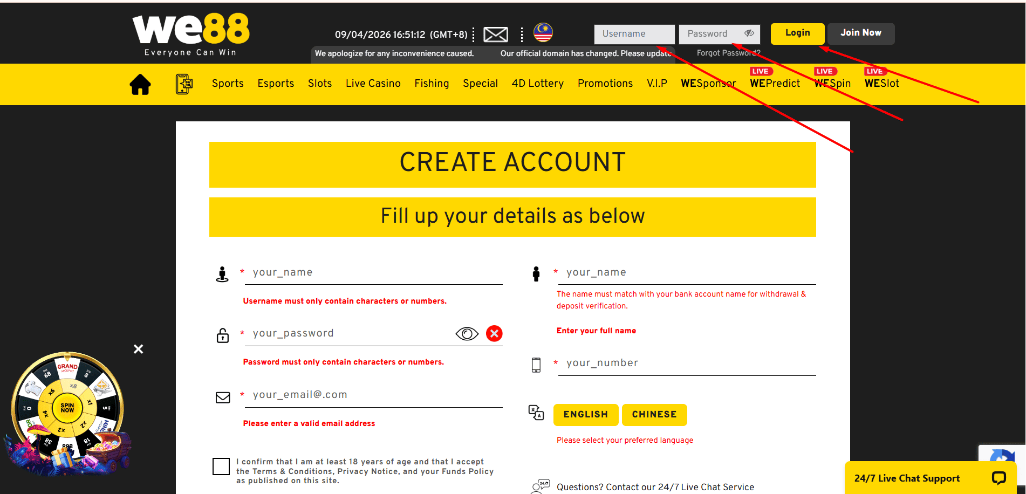Viewport: 1026px width, 494px height.
Task: Open WESpin live page
Action: [832, 84]
